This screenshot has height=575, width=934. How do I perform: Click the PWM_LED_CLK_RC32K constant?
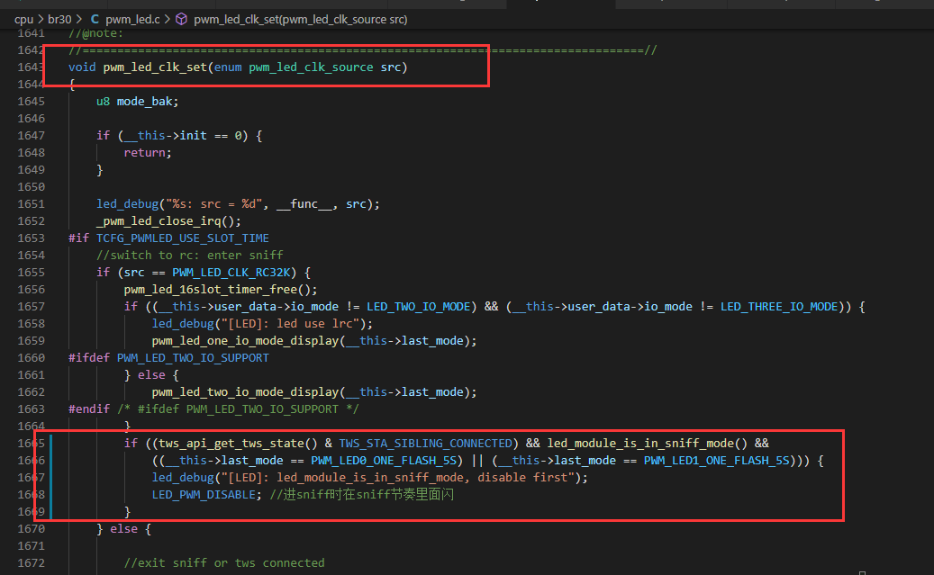pos(231,272)
